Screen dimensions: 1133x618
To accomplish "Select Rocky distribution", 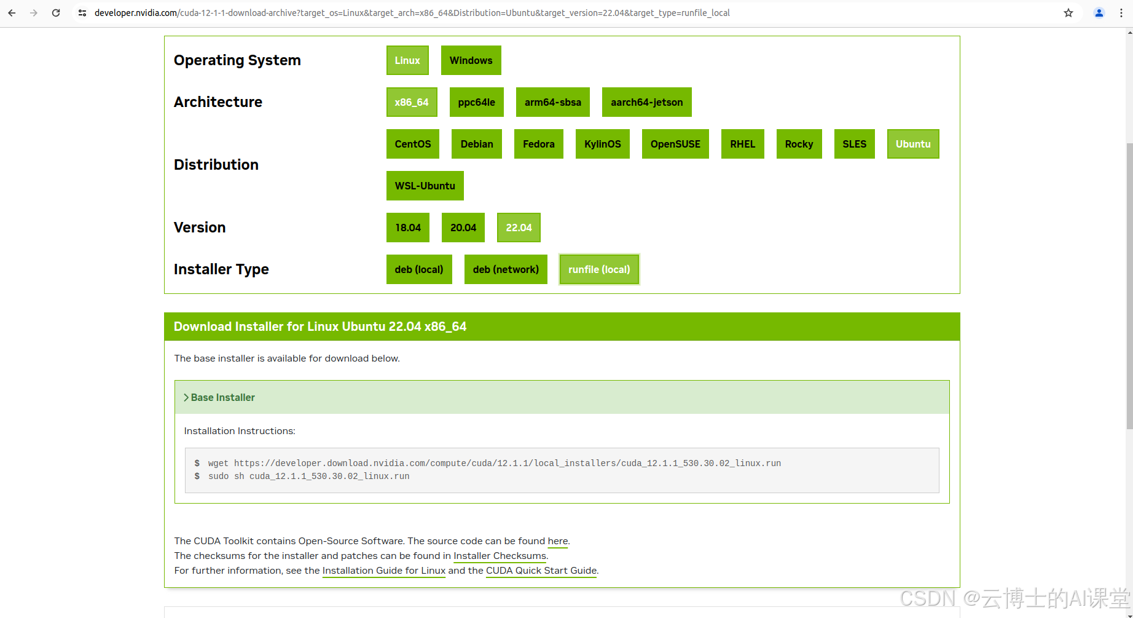I will pos(799,144).
